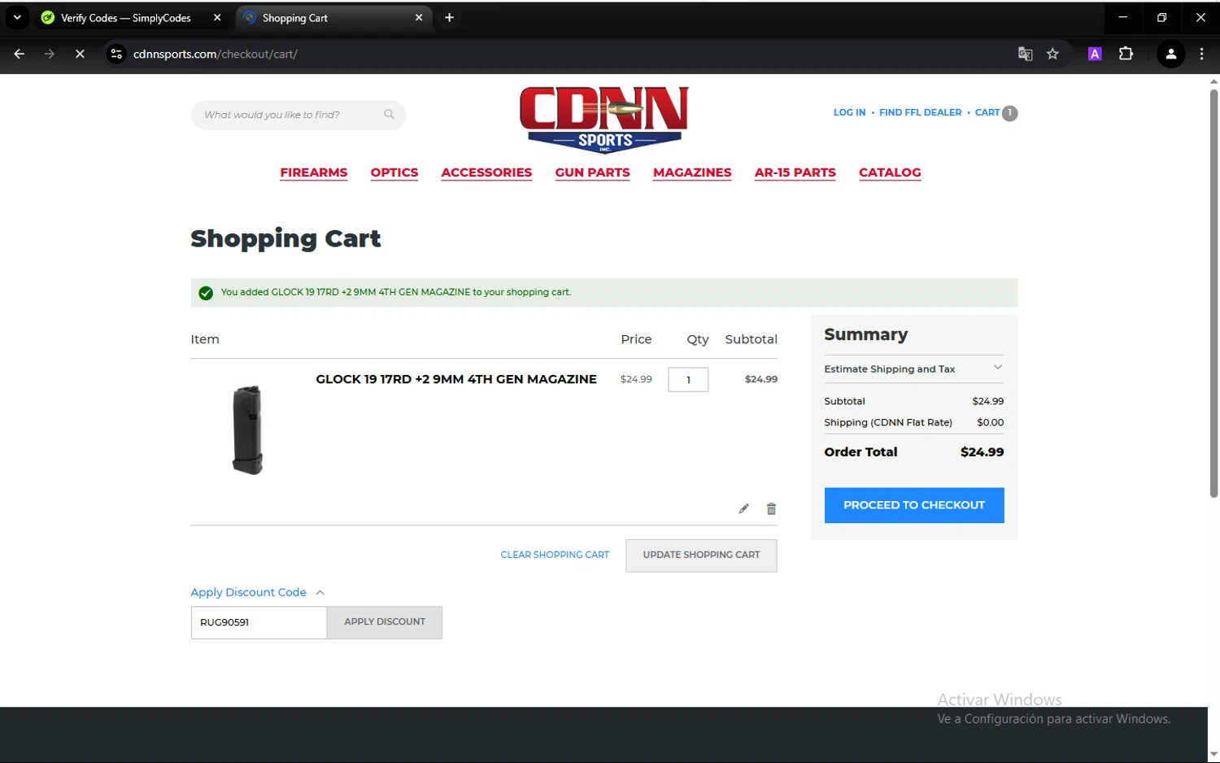Click Shipping (CDNN Flat Rate) label
The width and height of the screenshot is (1220, 763).
tap(887, 423)
